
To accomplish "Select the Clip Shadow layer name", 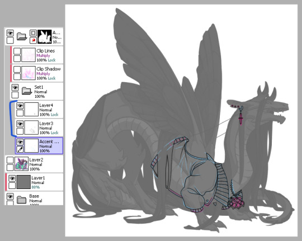I will click(x=48, y=69).
